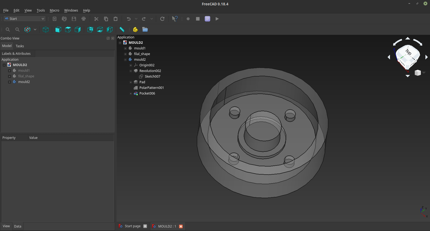Click the measure distance ruler icon
The height and width of the screenshot is (231, 430).
[x=122, y=30]
